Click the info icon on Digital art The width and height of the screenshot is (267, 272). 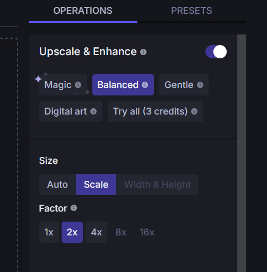click(93, 111)
